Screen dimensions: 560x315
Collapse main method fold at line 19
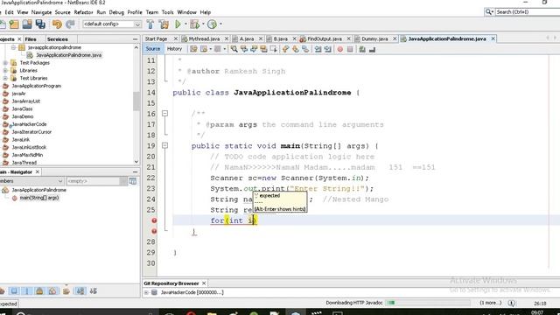(x=164, y=146)
